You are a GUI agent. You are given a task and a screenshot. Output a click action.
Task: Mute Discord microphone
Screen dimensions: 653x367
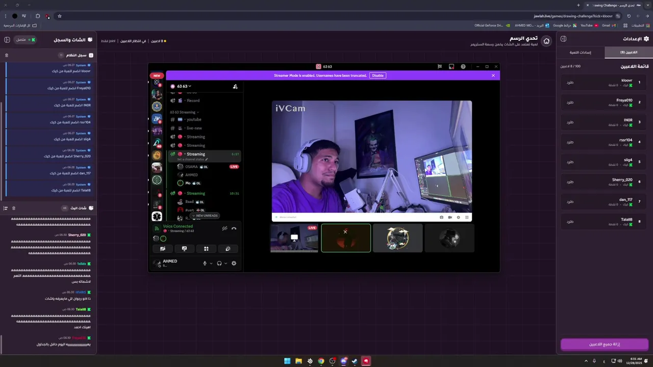[x=205, y=264]
